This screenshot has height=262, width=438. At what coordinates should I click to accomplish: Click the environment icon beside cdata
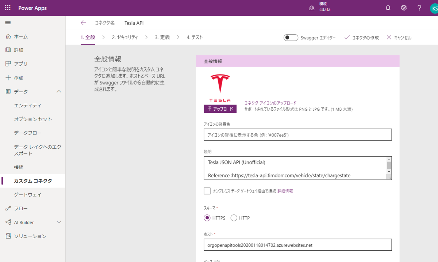(x=312, y=8)
